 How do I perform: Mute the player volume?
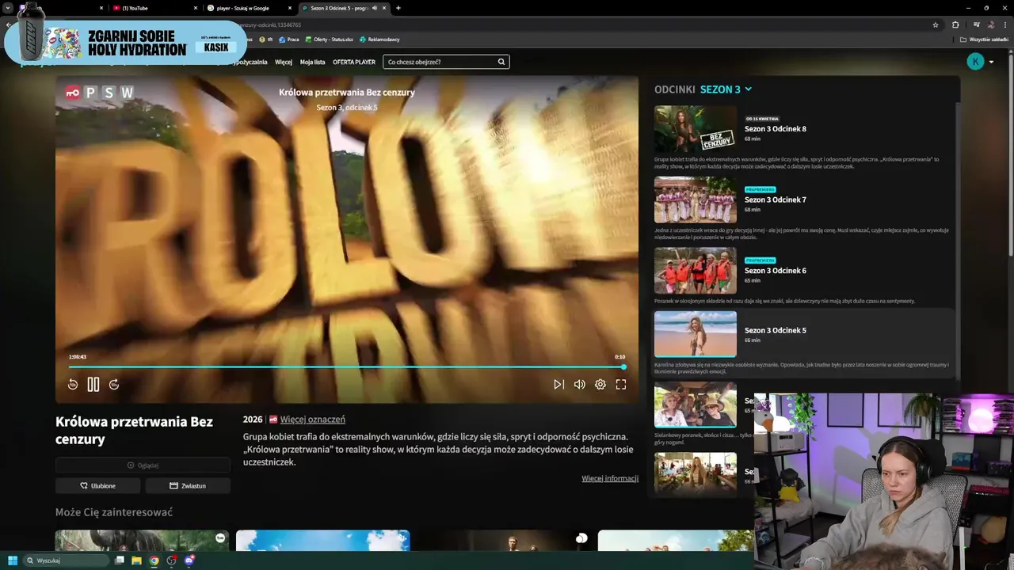coord(579,385)
